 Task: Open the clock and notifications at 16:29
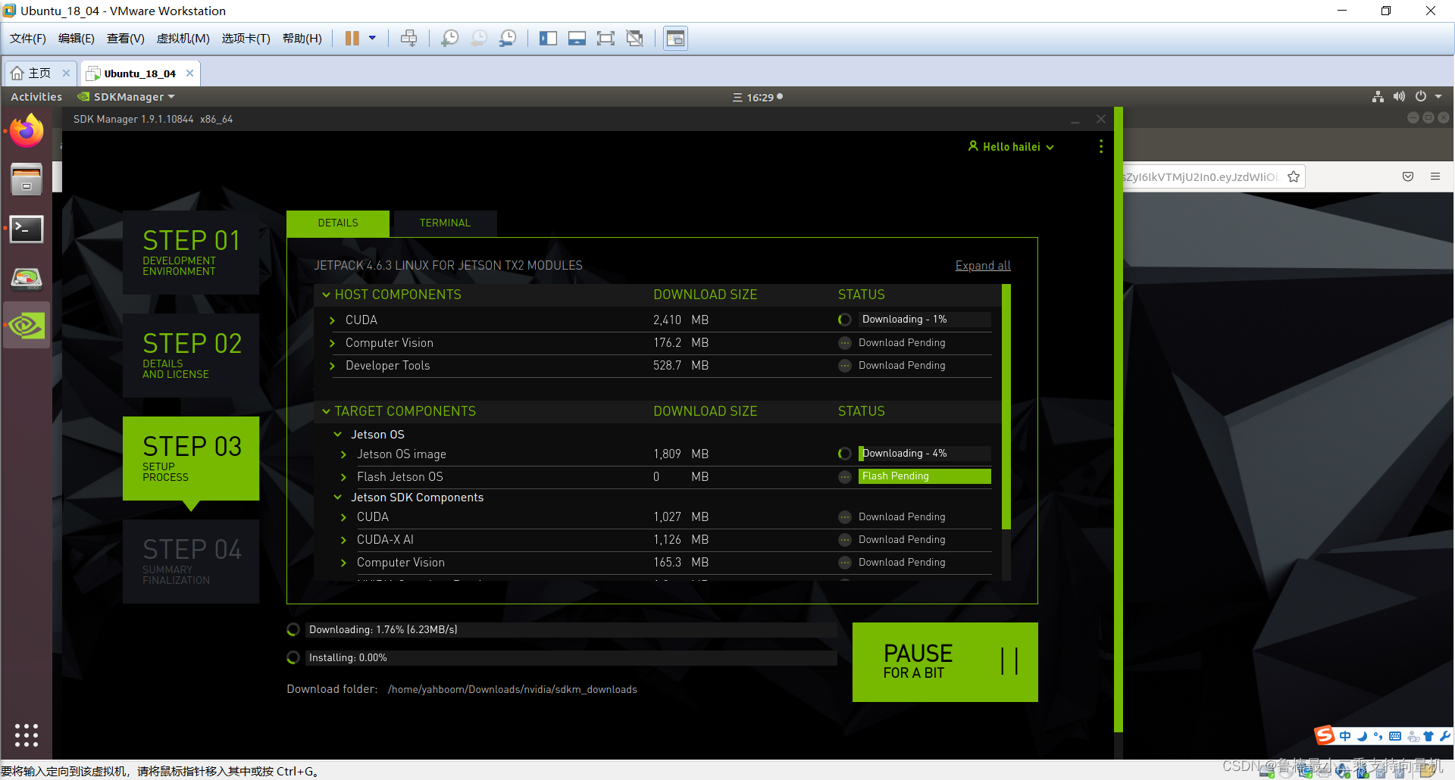758,97
